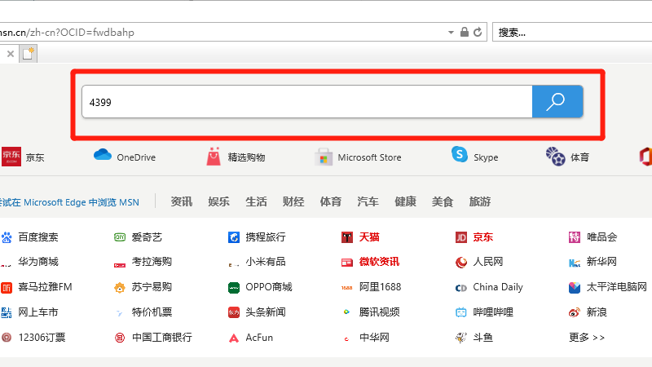
Task: Open the Microsoft Store shortcut icon
Action: pyautogui.click(x=324, y=157)
